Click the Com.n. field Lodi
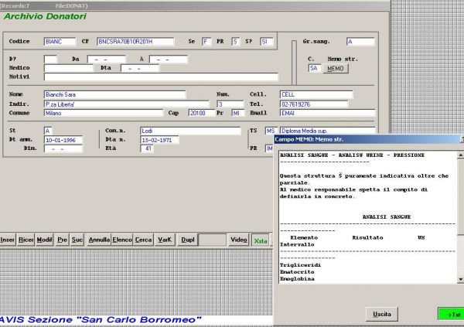This screenshot has width=464, height=327. tap(190, 131)
